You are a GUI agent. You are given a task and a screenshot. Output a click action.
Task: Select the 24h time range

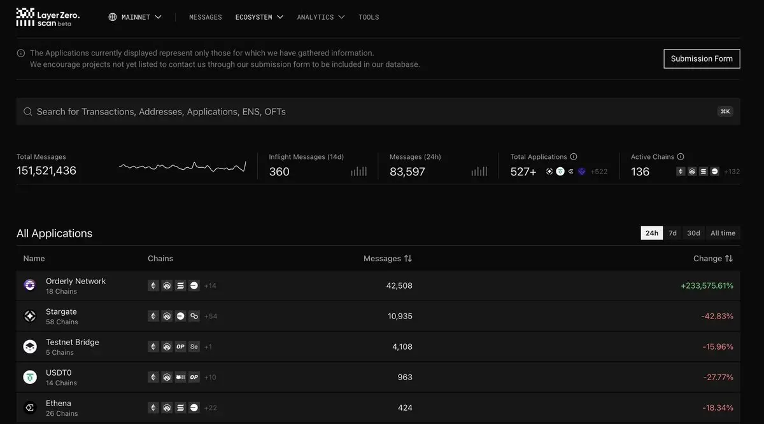click(652, 233)
